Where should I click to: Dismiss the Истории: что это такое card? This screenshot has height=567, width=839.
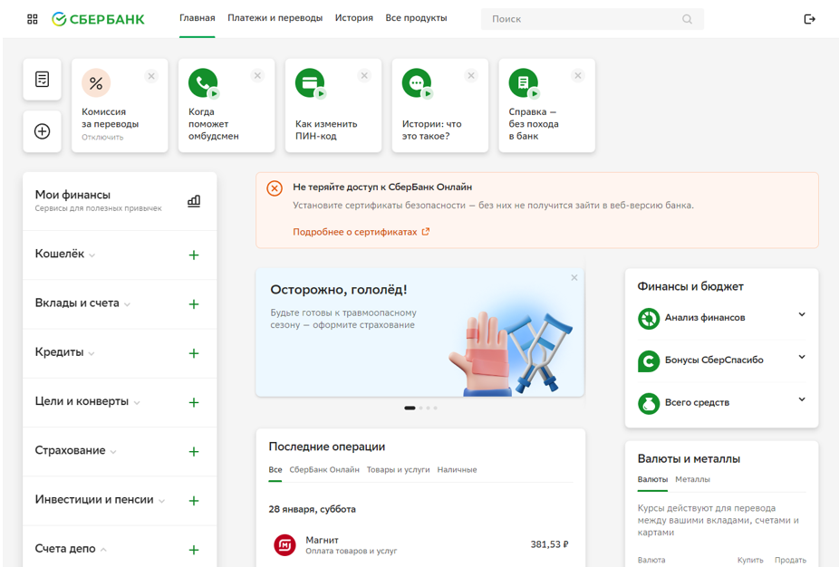(471, 75)
